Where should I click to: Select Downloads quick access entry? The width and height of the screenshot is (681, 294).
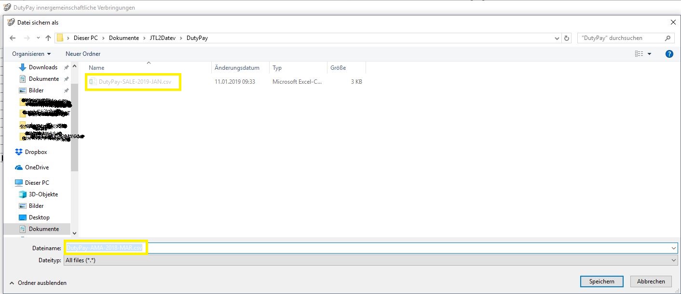click(42, 67)
